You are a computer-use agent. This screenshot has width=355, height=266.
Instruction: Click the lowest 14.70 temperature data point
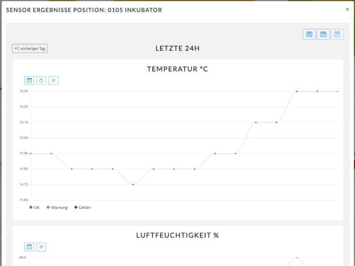tap(132, 184)
